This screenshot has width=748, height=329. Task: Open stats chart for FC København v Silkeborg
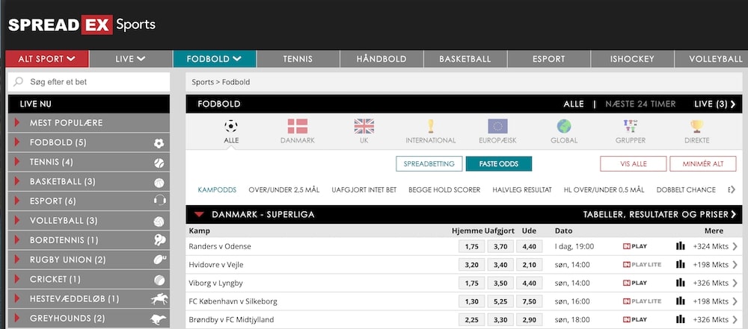point(680,301)
